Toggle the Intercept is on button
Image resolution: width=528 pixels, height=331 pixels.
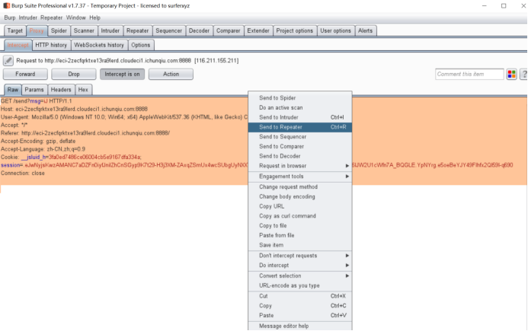click(122, 74)
